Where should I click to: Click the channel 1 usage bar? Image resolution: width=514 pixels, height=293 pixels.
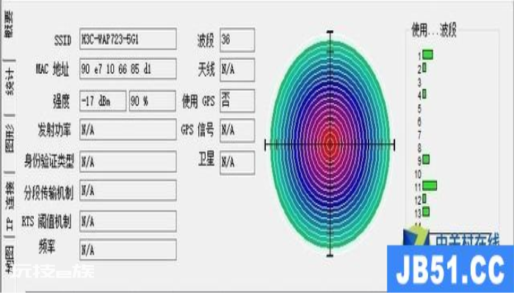tap(427, 55)
